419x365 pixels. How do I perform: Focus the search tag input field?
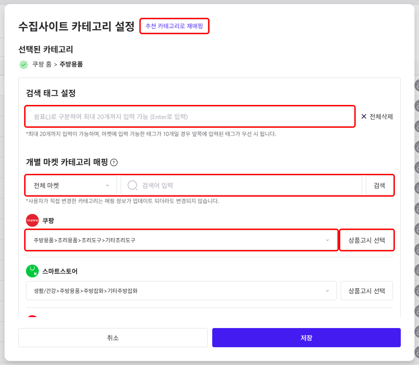click(190, 116)
